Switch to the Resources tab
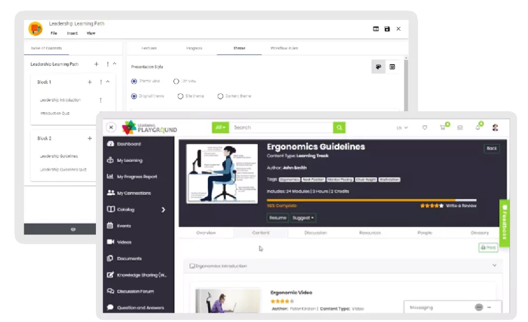 click(x=370, y=233)
